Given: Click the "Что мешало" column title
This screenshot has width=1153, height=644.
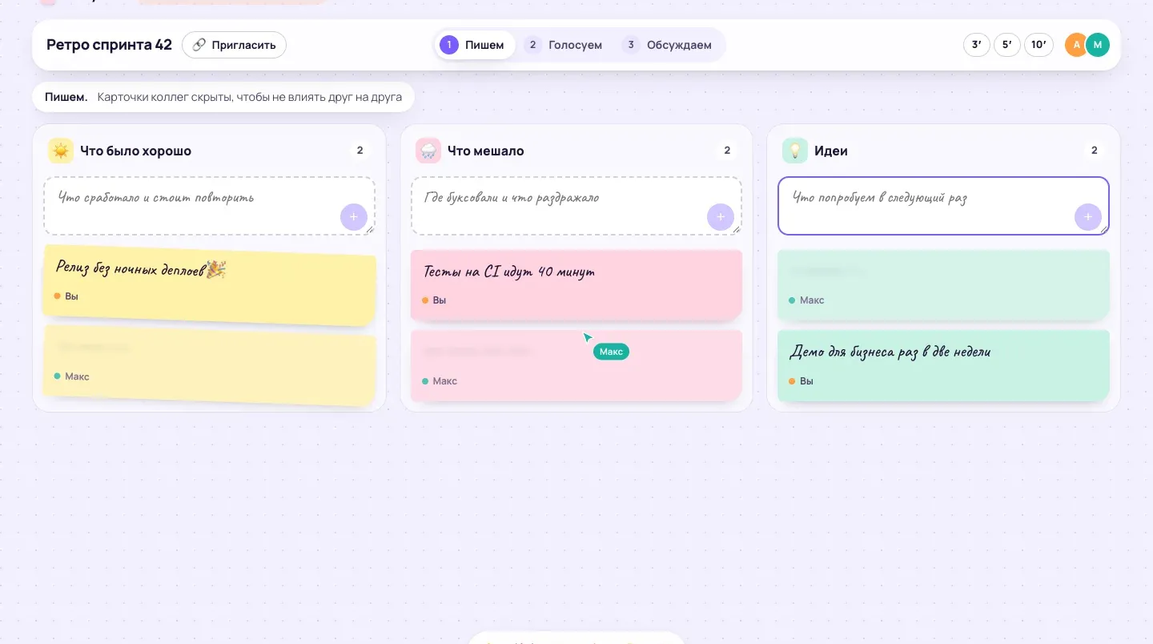Looking at the screenshot, I should click(x=486, y=151).
